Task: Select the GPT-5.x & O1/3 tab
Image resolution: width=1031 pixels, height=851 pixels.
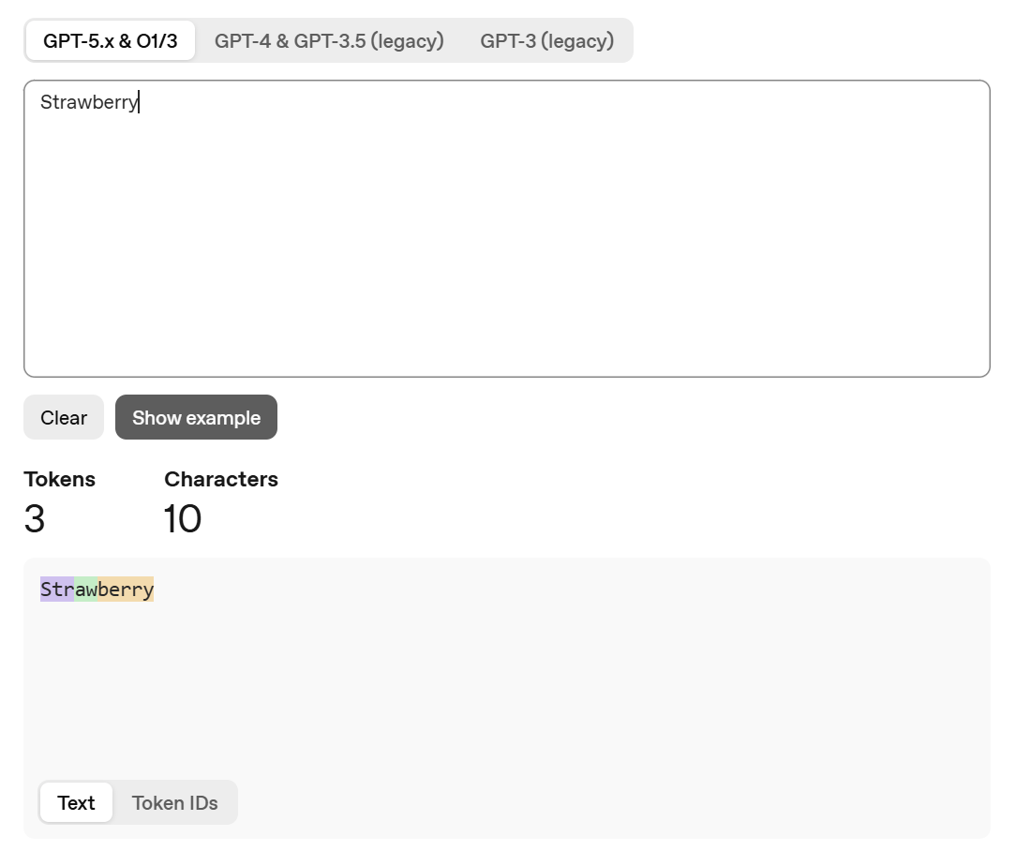Action: [111, 41]
